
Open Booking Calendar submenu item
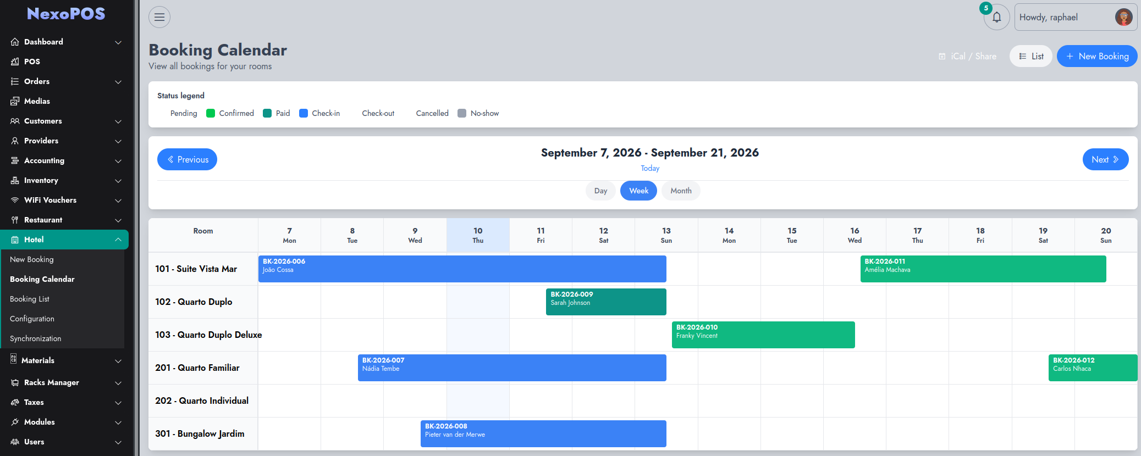pos(63,279)
